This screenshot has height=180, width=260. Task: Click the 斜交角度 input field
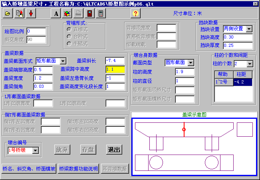coord(36,40)
